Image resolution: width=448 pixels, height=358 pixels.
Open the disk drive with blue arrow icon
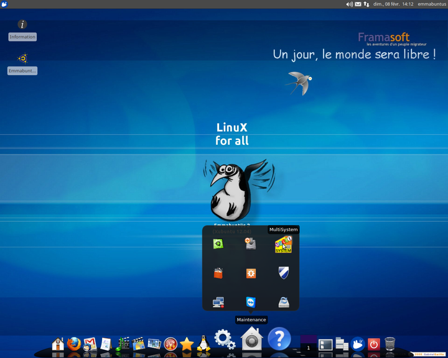point(284,302)
